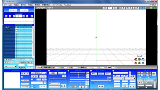Screen dimensions: 160x90
Task: Open empty dropdown below なし in camera panel
Action: [x=54, y=87]
